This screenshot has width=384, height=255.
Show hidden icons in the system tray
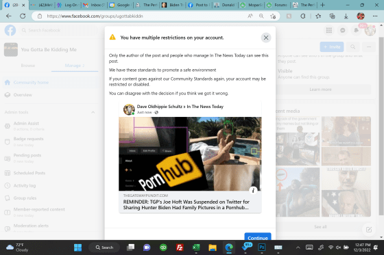[x=298, y=247]
